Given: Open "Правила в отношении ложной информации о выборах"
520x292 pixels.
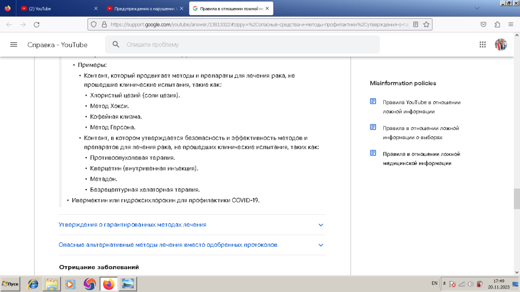Looking at the screenshot, I should pyautogui.click(x=420, y=133).
